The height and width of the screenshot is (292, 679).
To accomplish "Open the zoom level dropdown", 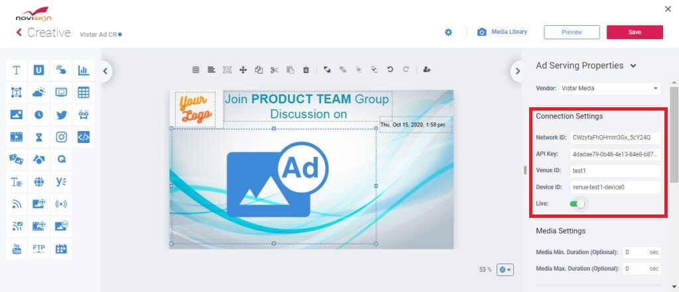I will (505, 269).
